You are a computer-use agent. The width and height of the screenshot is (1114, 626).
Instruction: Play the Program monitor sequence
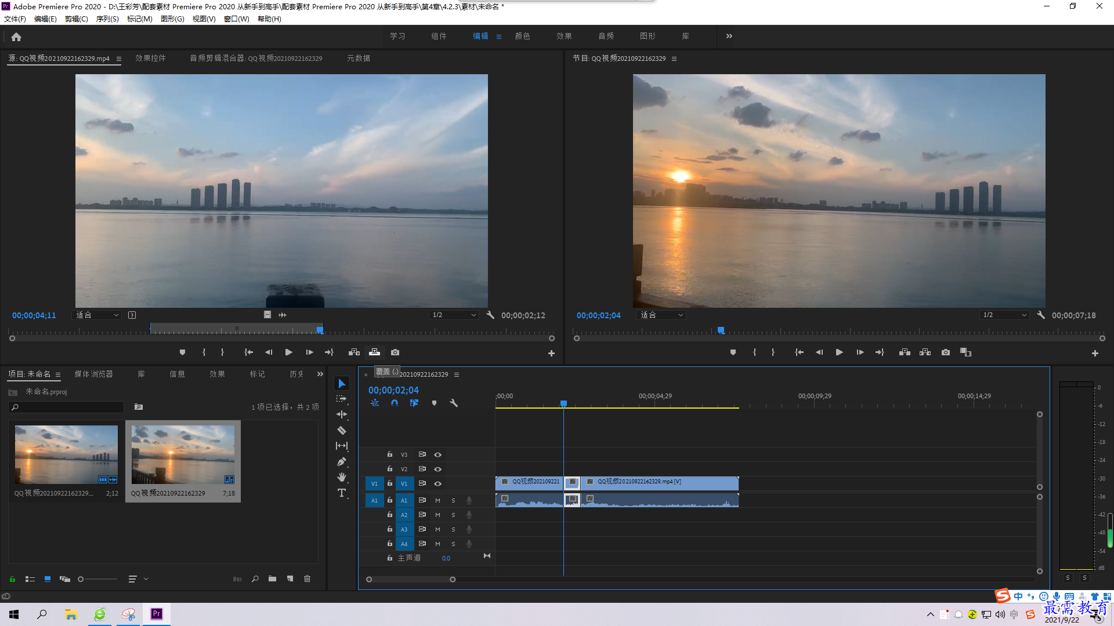pyautogui.click(x=839, y=352)
